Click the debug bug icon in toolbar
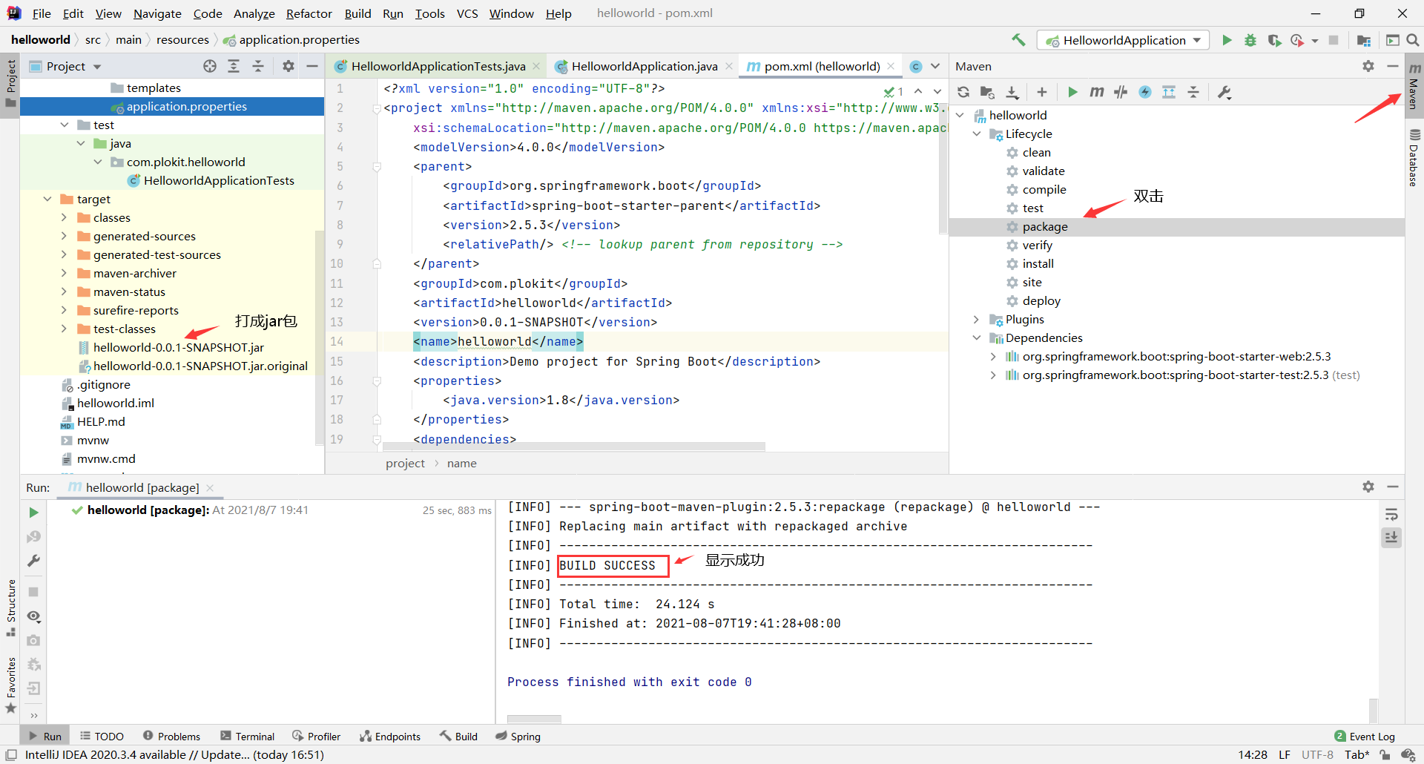The height and width of the screenshot is (764, 1424). tap(1250, 40)
